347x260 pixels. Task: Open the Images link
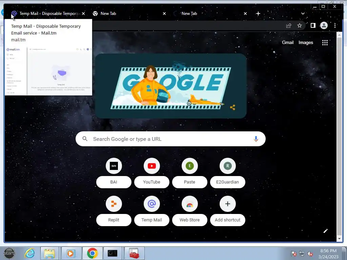[306, 42]
